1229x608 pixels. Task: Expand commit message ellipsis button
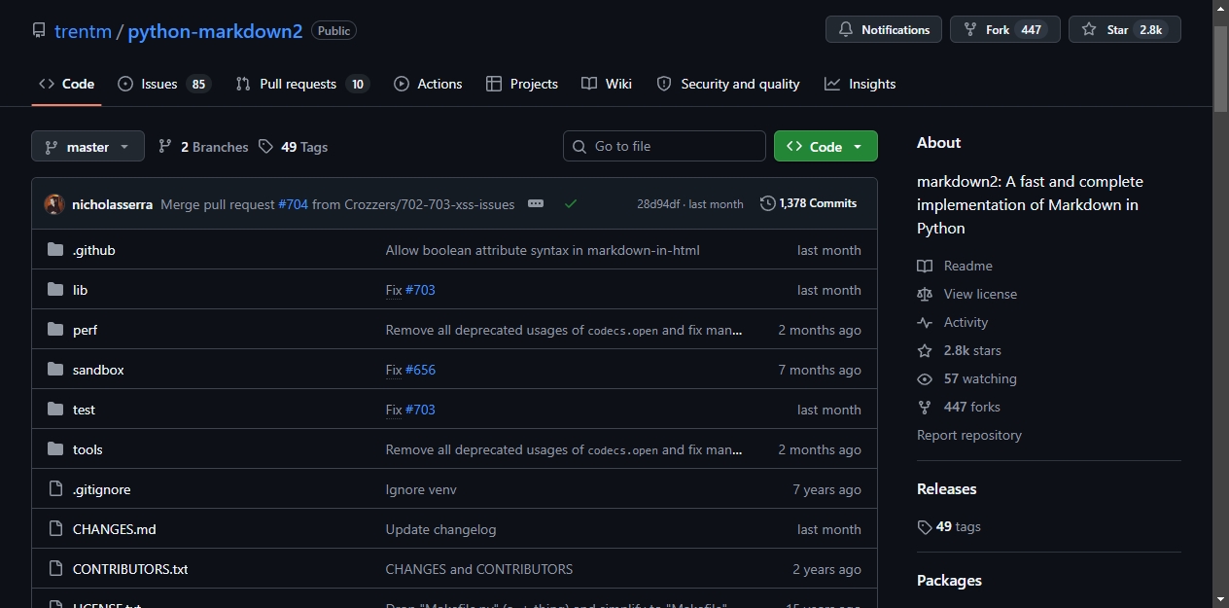point(536,203)
